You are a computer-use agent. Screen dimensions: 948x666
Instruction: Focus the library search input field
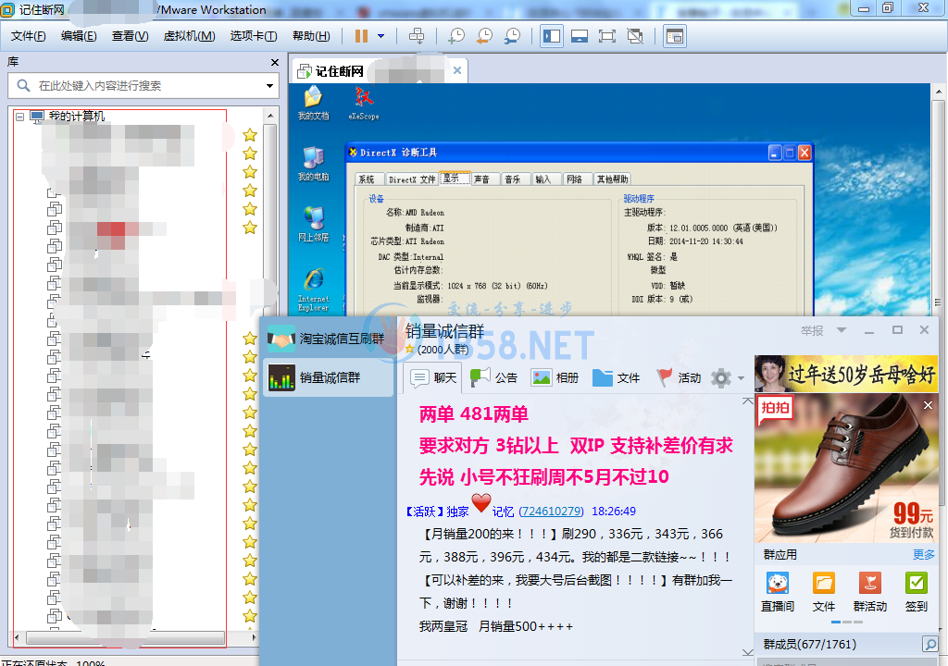coord(145,86)
